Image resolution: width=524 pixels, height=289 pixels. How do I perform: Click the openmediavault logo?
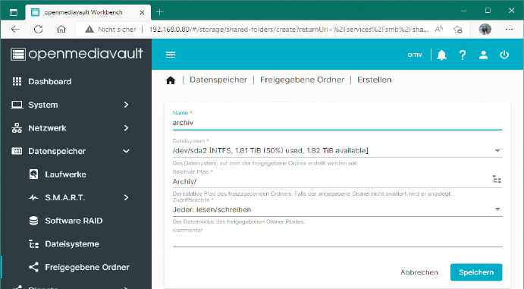coord(77,54)
